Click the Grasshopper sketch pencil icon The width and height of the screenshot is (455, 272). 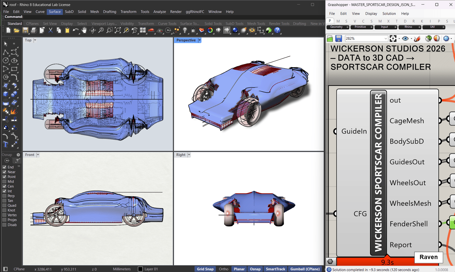pyautogui.click(x=417, y=38)
